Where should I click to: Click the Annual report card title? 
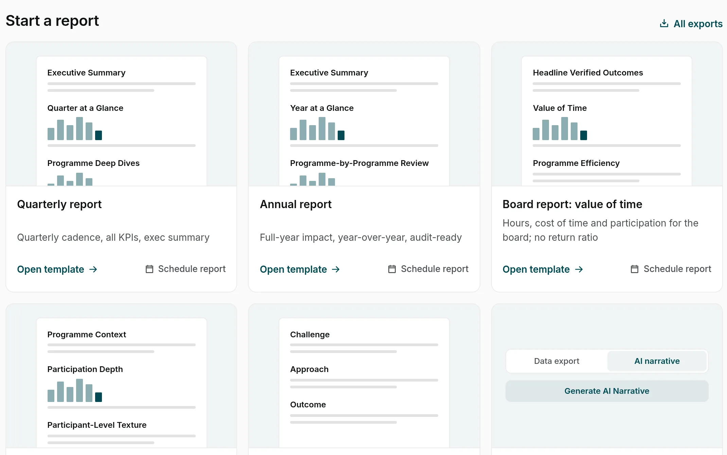(x=296, y=204)
